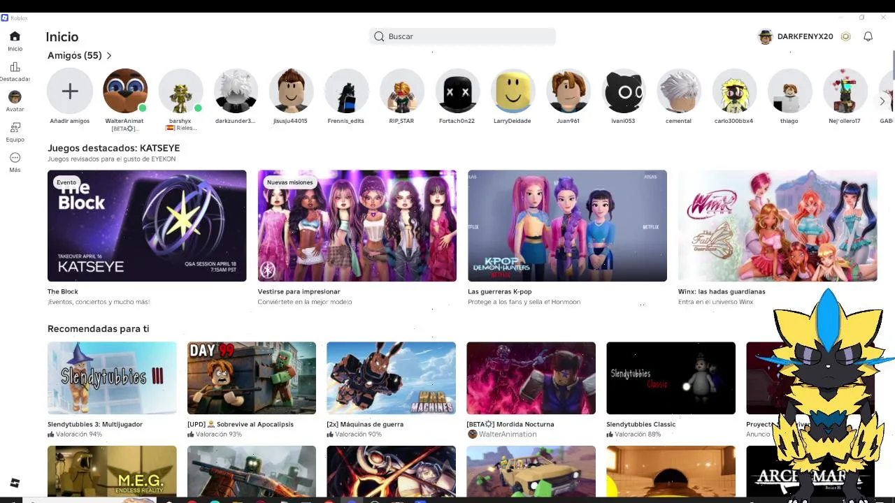Click Valoración 93% rating text
Viewport: 895px width, 503px height.
[x=219, y=434]
